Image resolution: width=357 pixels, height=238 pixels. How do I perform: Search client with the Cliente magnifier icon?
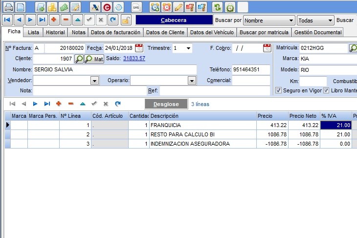pyautogui.click(x=79, y=59)
